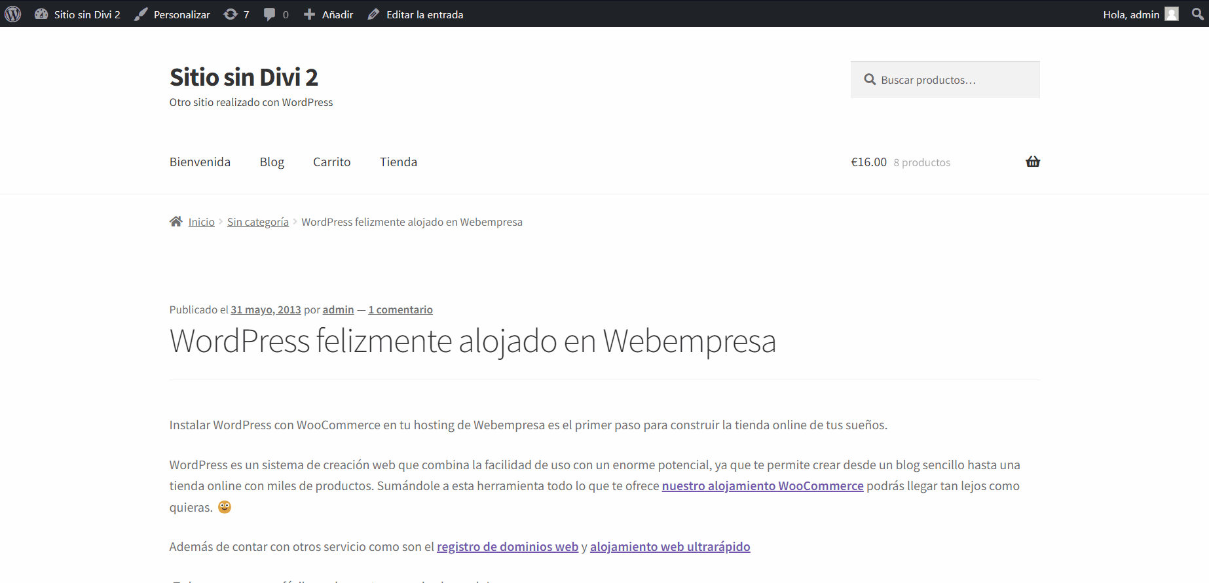Open the Sin categoría breadcrumb link
Image resolution: width=1209 pixels, height=583 pixels.
tap(257, 222)
